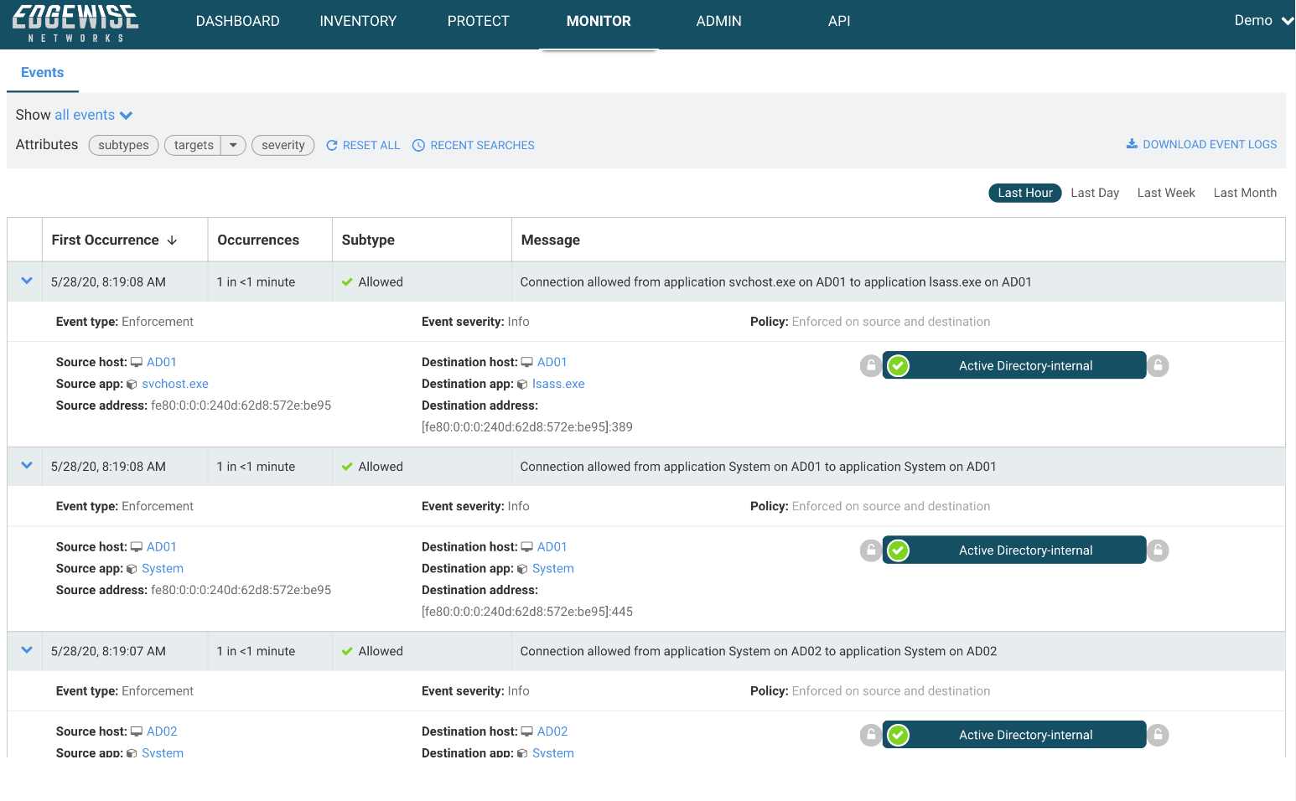This screenshot has height=801, width=1296.
Task: Open the API menu
Action: 839,21
